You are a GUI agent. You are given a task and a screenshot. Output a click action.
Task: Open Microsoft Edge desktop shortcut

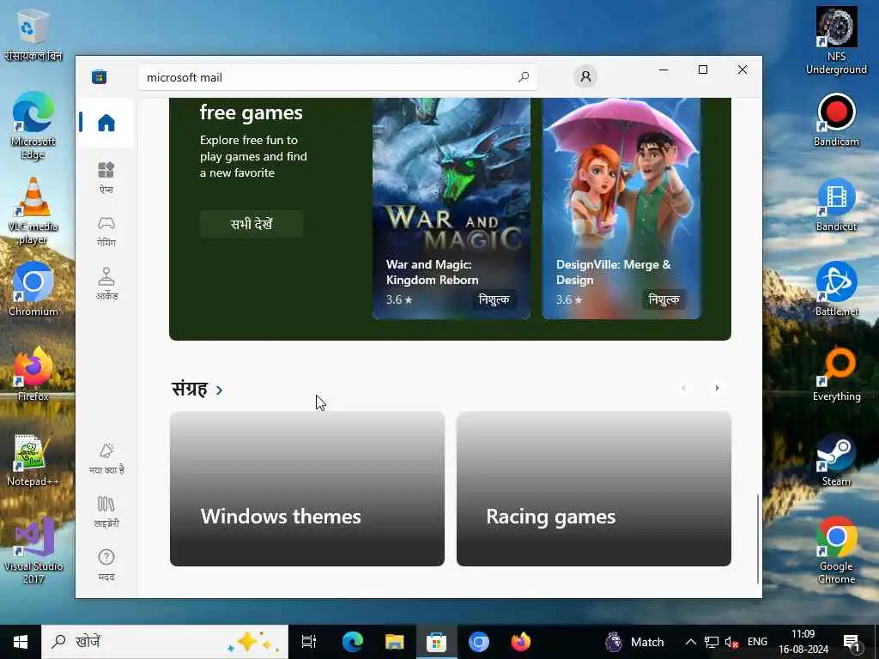[33, 125]
